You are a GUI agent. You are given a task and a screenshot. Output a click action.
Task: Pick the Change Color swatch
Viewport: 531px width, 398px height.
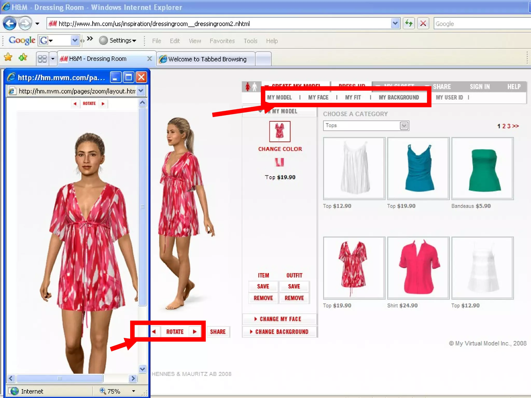pos(279,162)
